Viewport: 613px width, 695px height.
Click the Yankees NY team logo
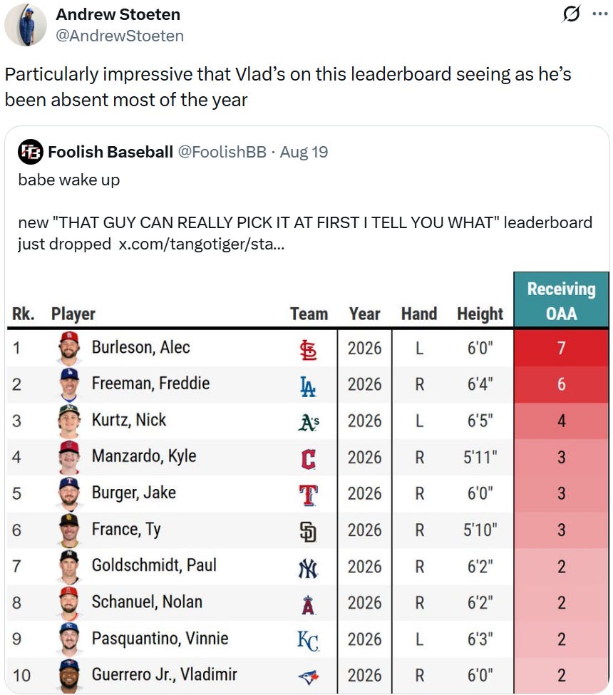coord(308,568)
